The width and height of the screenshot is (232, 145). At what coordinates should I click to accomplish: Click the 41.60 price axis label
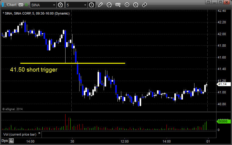point(222,57)
